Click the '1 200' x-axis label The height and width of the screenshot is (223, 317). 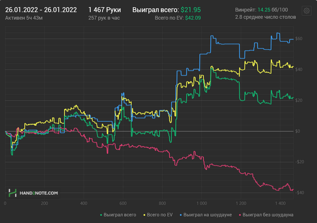[x=241, y=203]
